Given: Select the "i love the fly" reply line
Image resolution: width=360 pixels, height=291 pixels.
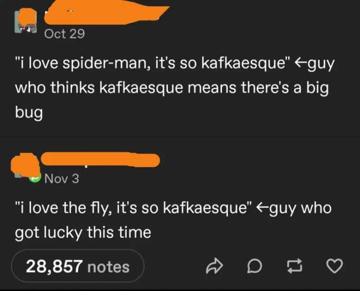Looking at the screenshot, I should [173, 208].
